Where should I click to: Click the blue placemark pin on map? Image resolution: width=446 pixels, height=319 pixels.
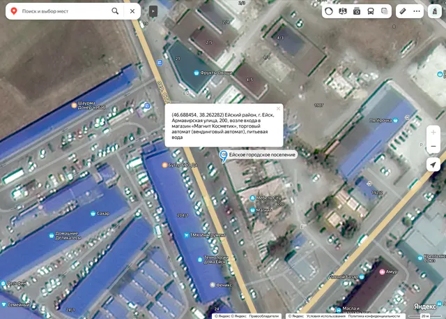(x=224, y=156)
